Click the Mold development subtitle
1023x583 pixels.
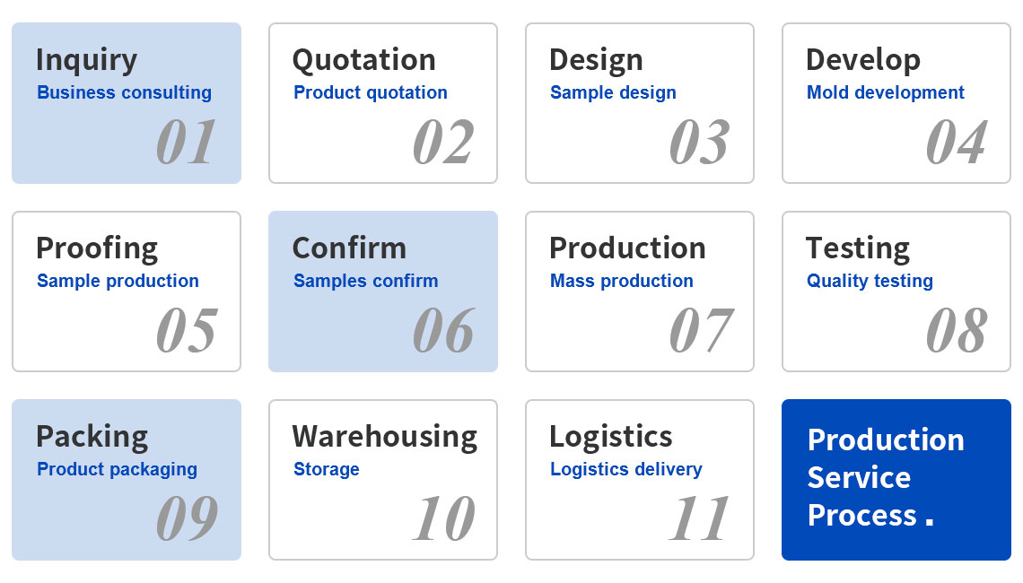886,92
